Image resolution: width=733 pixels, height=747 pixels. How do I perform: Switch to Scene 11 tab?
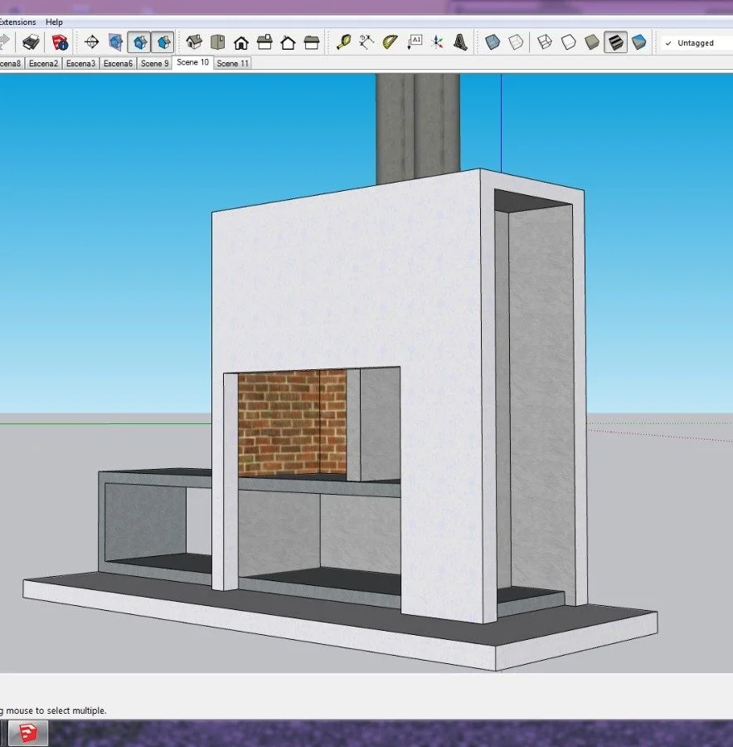point(233,63)
